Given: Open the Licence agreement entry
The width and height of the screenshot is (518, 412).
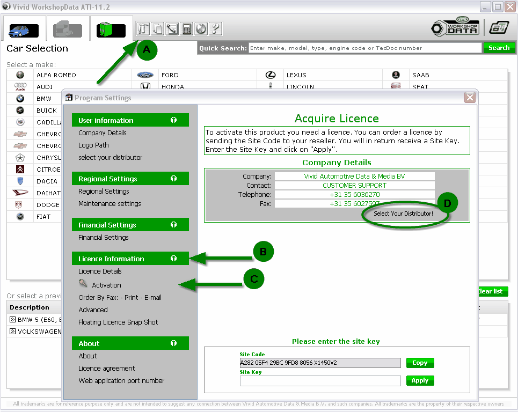Looking at the screenshot, I should [x=107, y=369].
